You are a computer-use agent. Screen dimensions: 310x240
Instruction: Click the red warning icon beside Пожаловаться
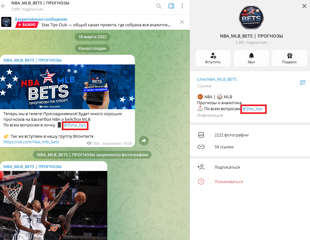point(201,181)
